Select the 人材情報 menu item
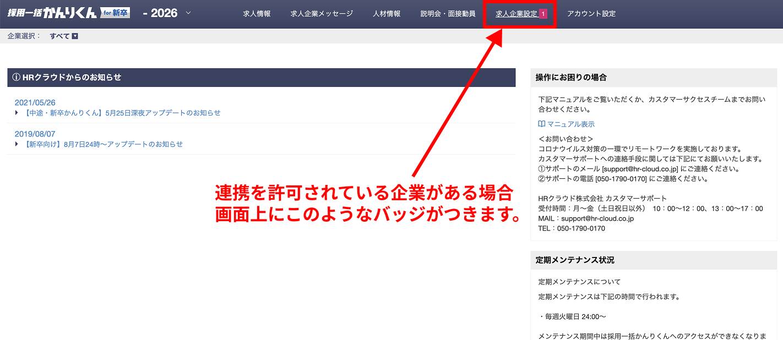 pyautogui.click(x=387, y=14)
